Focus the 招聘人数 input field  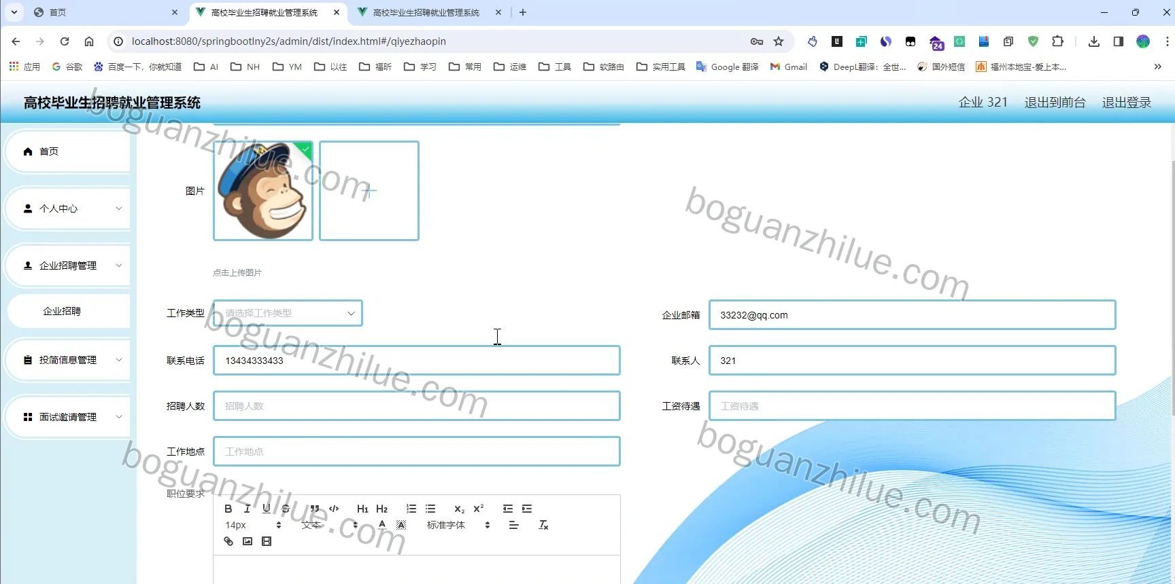tap(417, 406)
